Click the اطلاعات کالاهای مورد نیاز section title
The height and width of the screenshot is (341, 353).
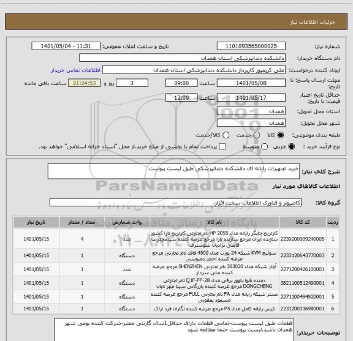pos(306,187)
